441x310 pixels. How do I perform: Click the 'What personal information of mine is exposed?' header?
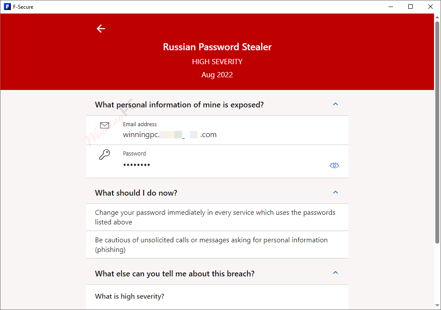(x=179, y=105)
